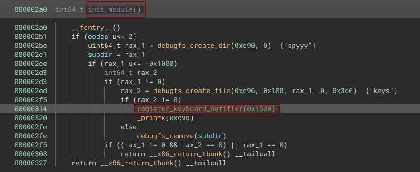Select address 000002ed in gutter

click(x=31, y=91)
